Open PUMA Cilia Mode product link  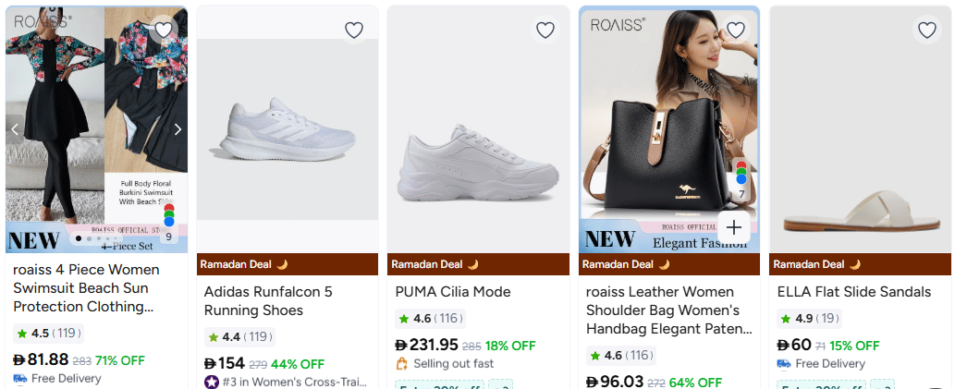pos(453,292)
